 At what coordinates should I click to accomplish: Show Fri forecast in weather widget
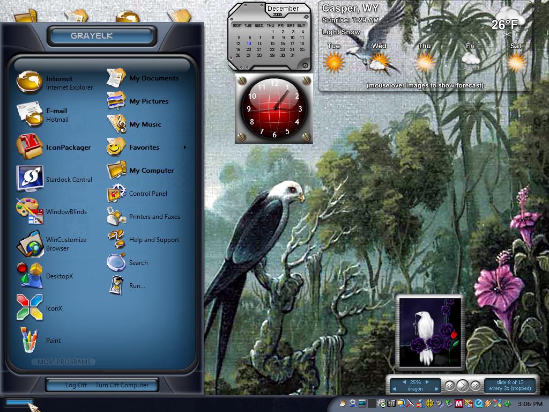[x=470, y=60]
